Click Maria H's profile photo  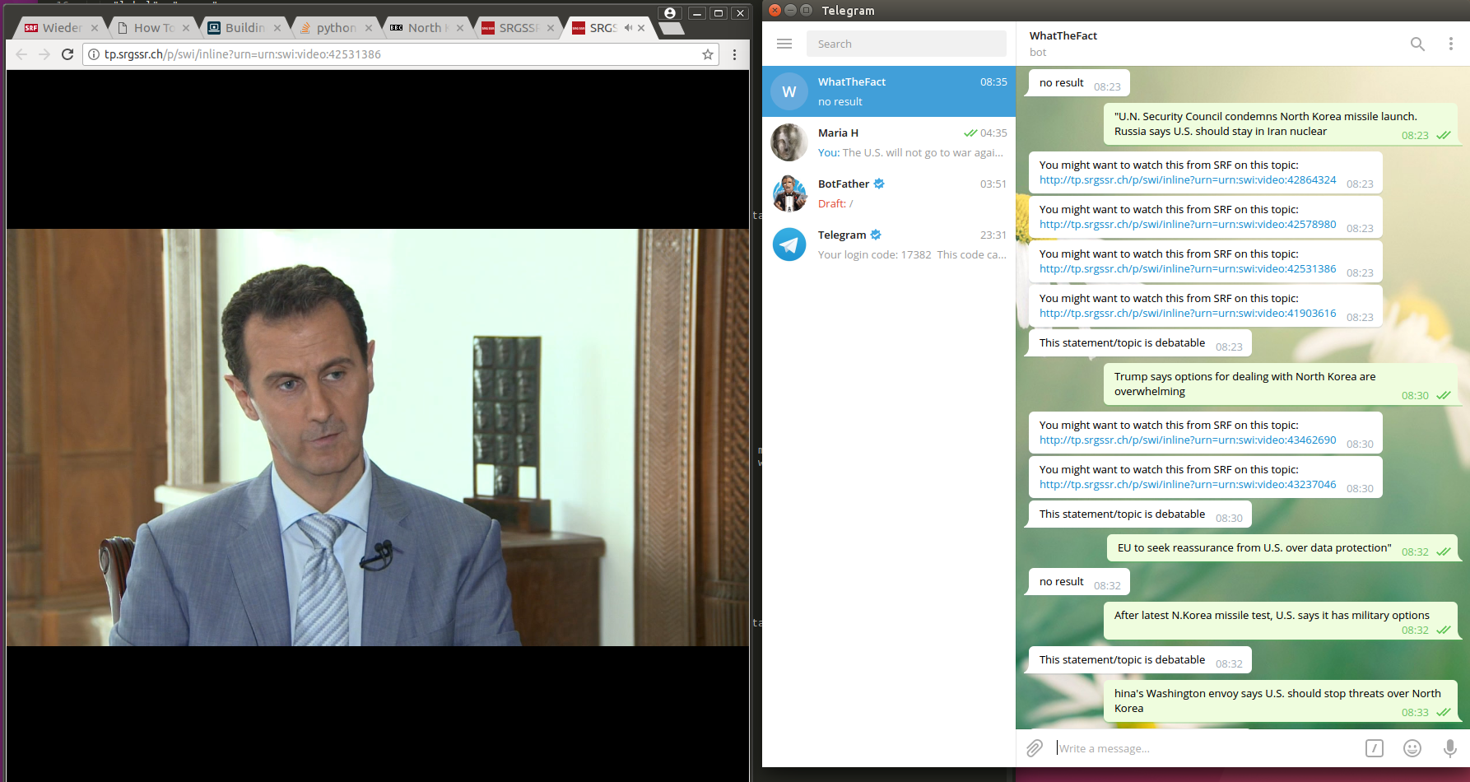789,142
